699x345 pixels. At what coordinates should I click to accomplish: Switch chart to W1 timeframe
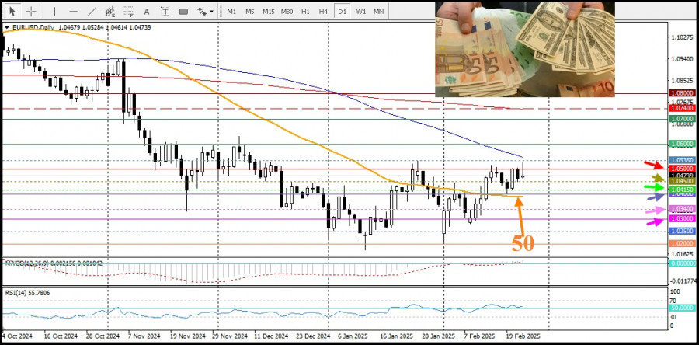(360, 12)
